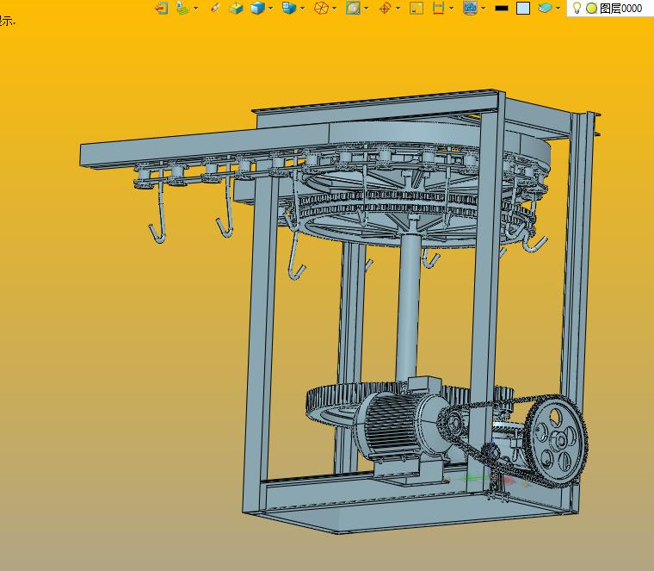Viewport: 654px width, 571px height.
Task: Click the teal layer stack icon
Action: (545, 8)
